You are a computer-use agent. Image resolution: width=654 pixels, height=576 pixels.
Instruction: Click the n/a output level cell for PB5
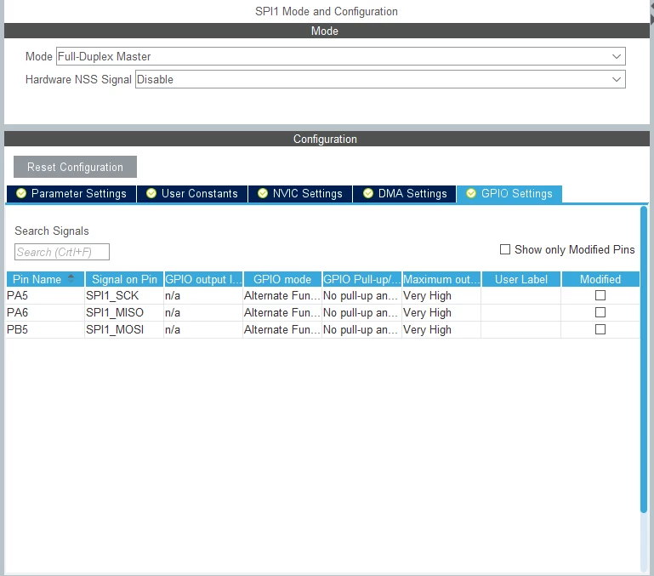(x=203, y=330)
